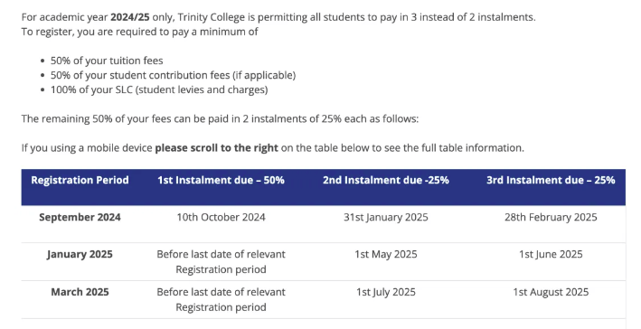The height and width of the screenshot is (329, 641).
Task: Click the 10th October 2024 date cell
Action: 221,217
